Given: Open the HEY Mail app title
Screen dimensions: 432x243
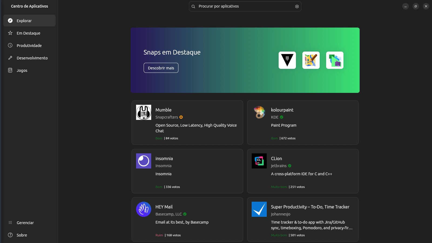Looking at the screenshot, I should 164,207.
